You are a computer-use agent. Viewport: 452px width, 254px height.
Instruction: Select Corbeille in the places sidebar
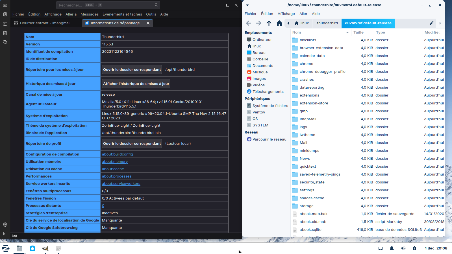click(x=260, y=59)
